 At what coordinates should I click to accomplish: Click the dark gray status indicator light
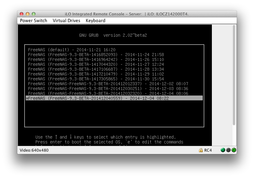(228, 150)
